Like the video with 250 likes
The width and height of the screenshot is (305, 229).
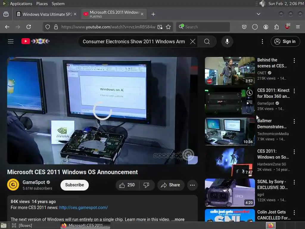tap(127, 185)
